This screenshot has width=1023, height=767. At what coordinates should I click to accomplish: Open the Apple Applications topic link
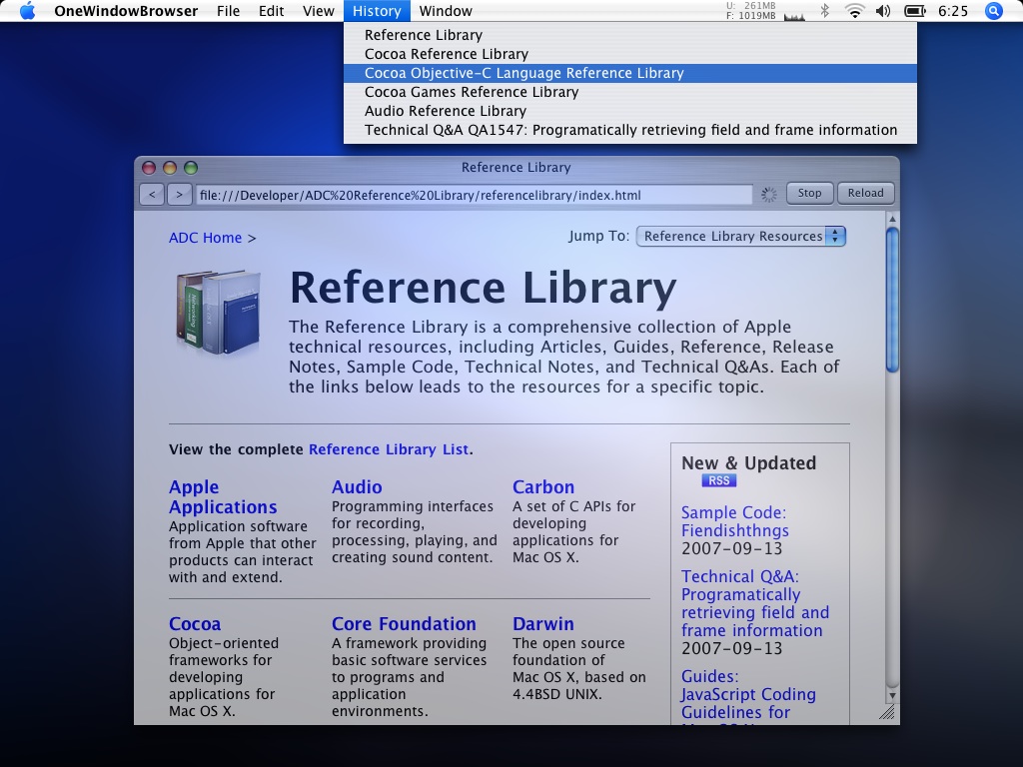pos(223,497)
